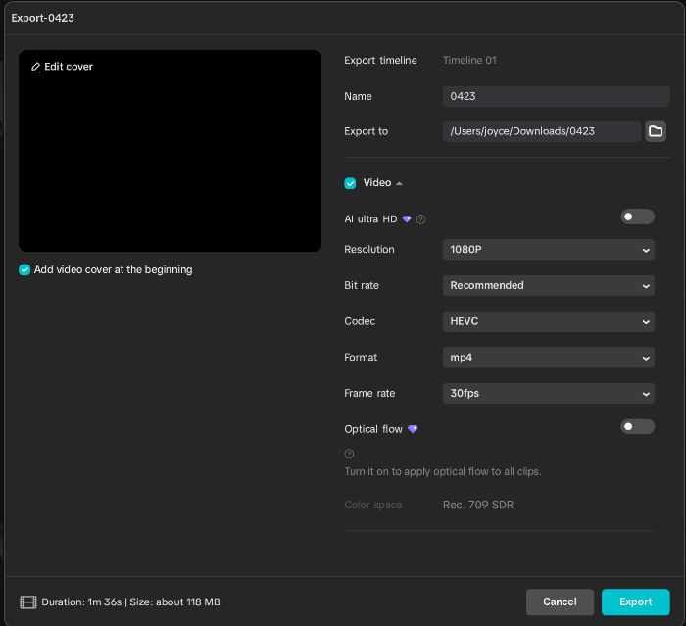Uncheck the Video checkbox
This screenshot has width=686, height=626.
(x=350, y=183)
